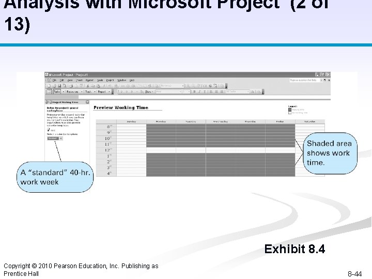Open the All Tasks filter dropdown
This screenshot has height=279, width=372.
pos(237,91)
